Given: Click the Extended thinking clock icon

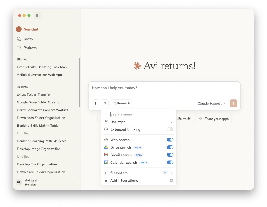Looking at the screenshot, I should [x=106, y=129].
